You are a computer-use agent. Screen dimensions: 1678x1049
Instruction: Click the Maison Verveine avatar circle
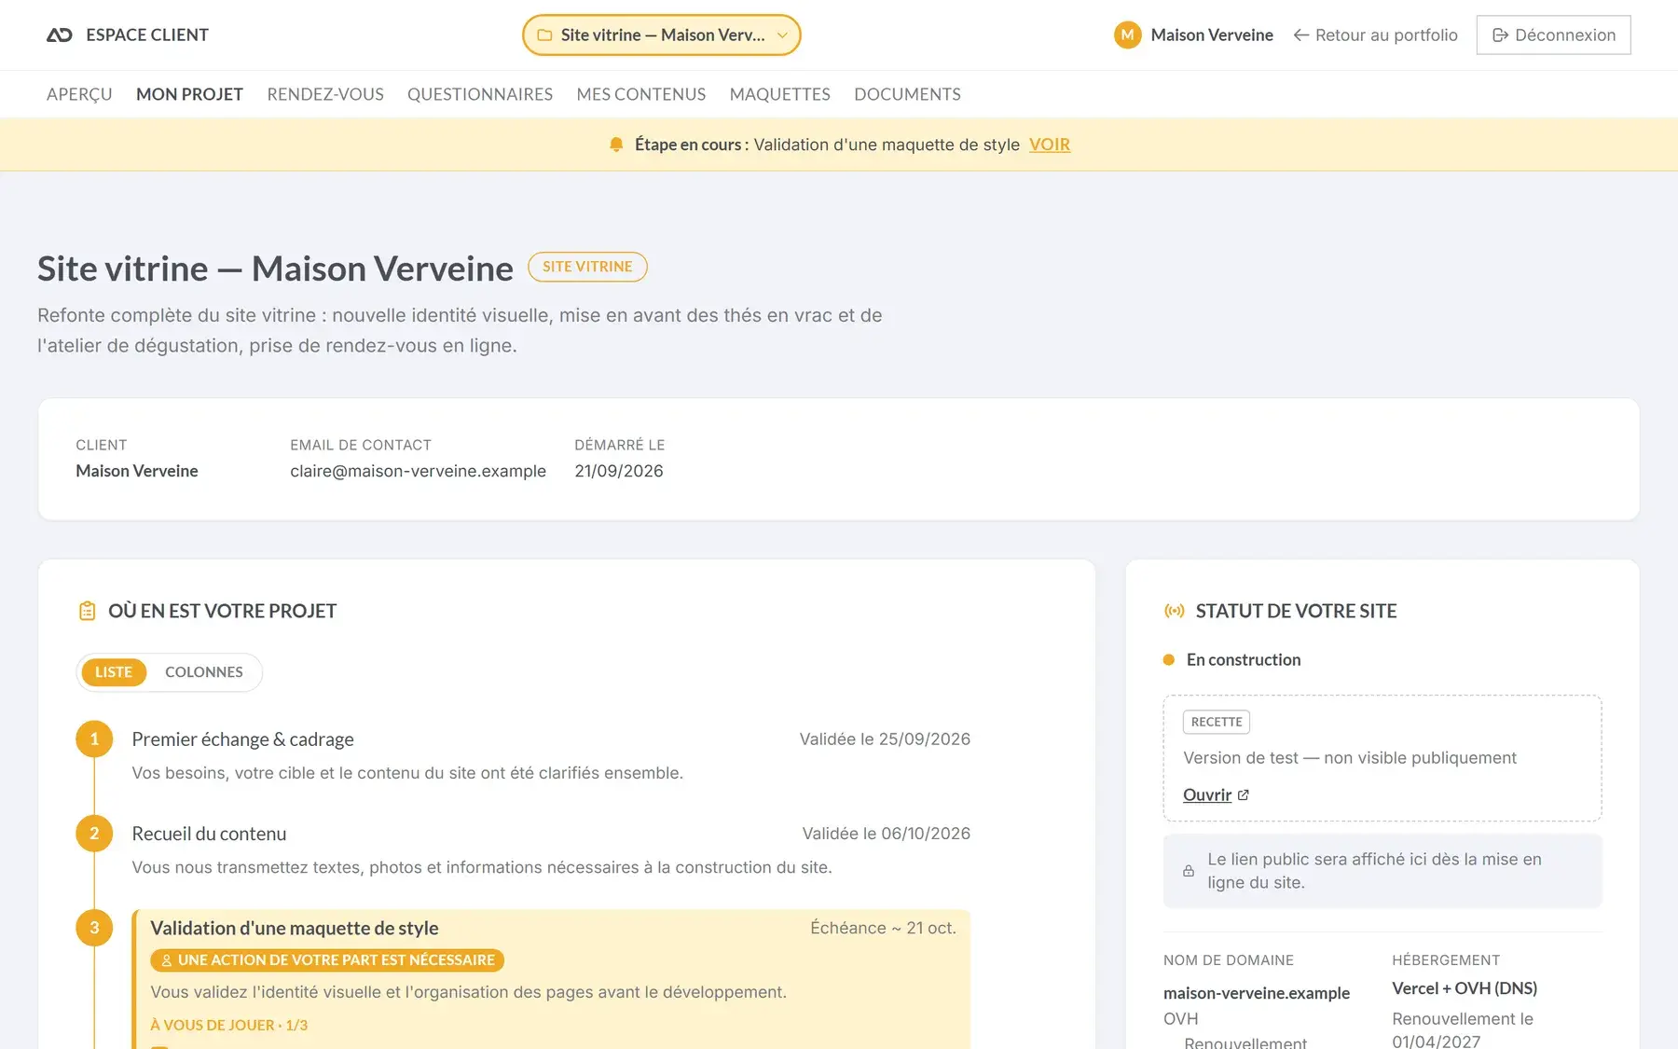tap(1128, 35)
